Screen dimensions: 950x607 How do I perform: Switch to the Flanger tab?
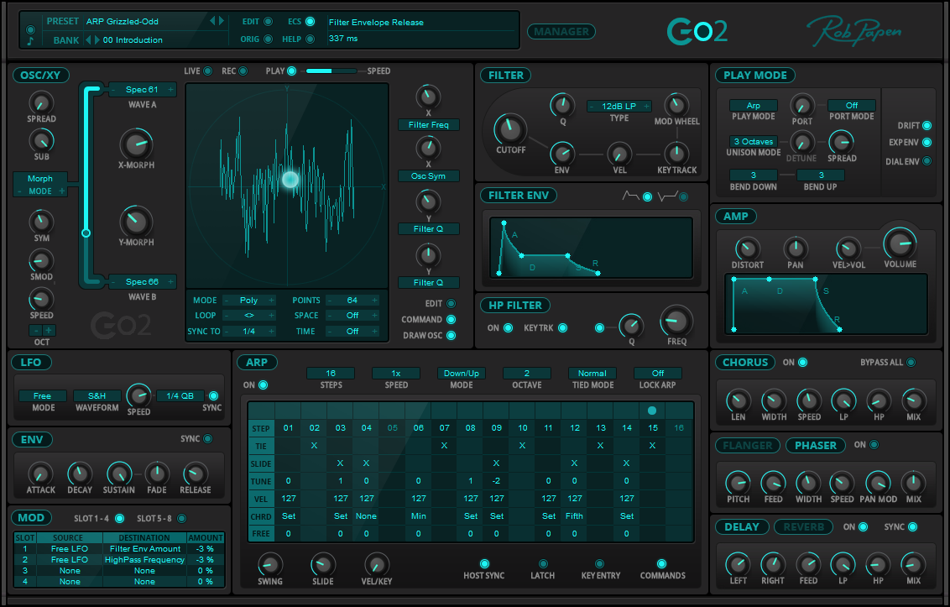point(748,446)
